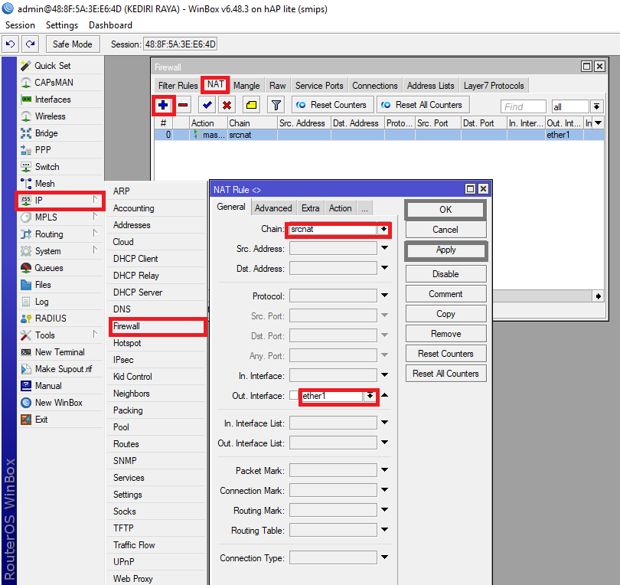Click the Cancel button in NAT Rule
Image resolution: width=620 pixels, height=585 pixels.
pos(445,230)
